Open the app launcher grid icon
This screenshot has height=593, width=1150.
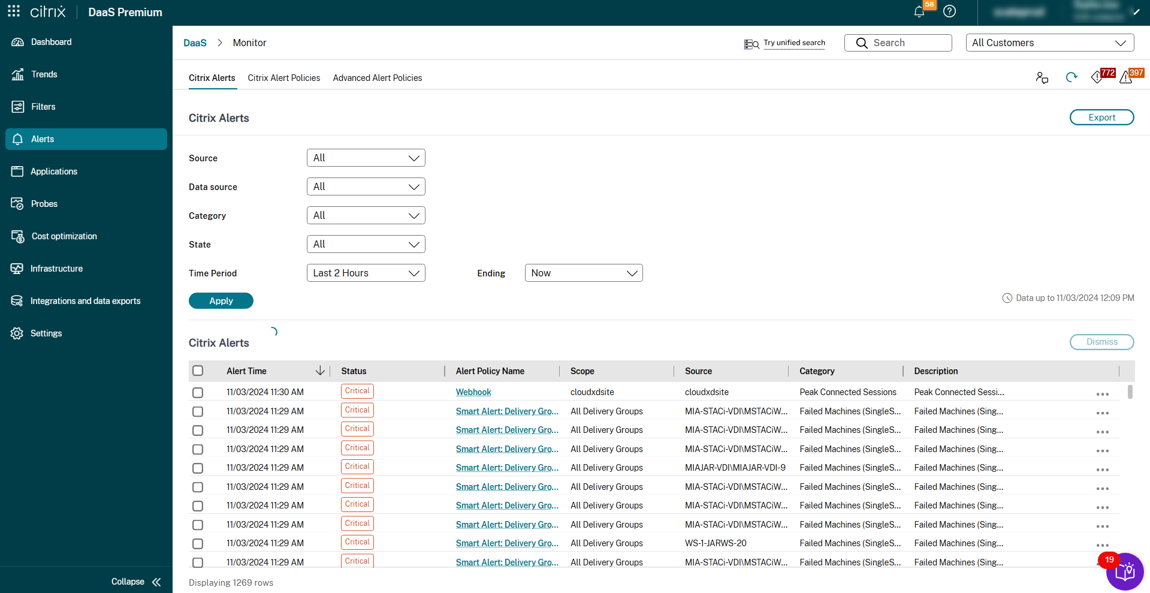(14, 11)
